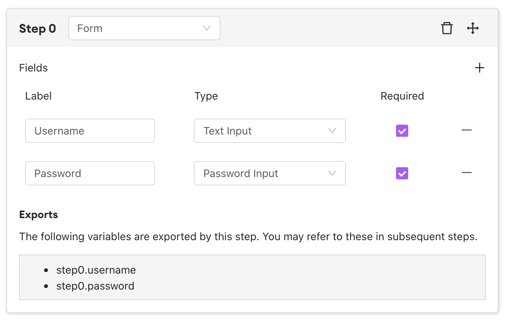Click the Fields section heading
The width and height of the screenshot is (507, 323).
coord(33,68)
